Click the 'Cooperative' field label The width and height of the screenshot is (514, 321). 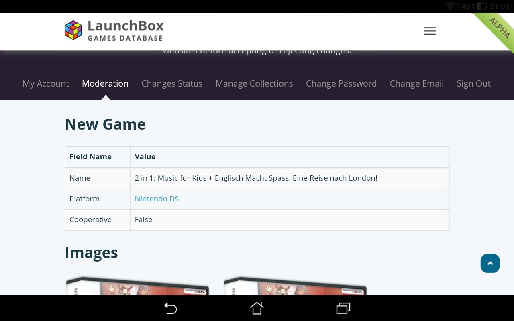(90, 219)
